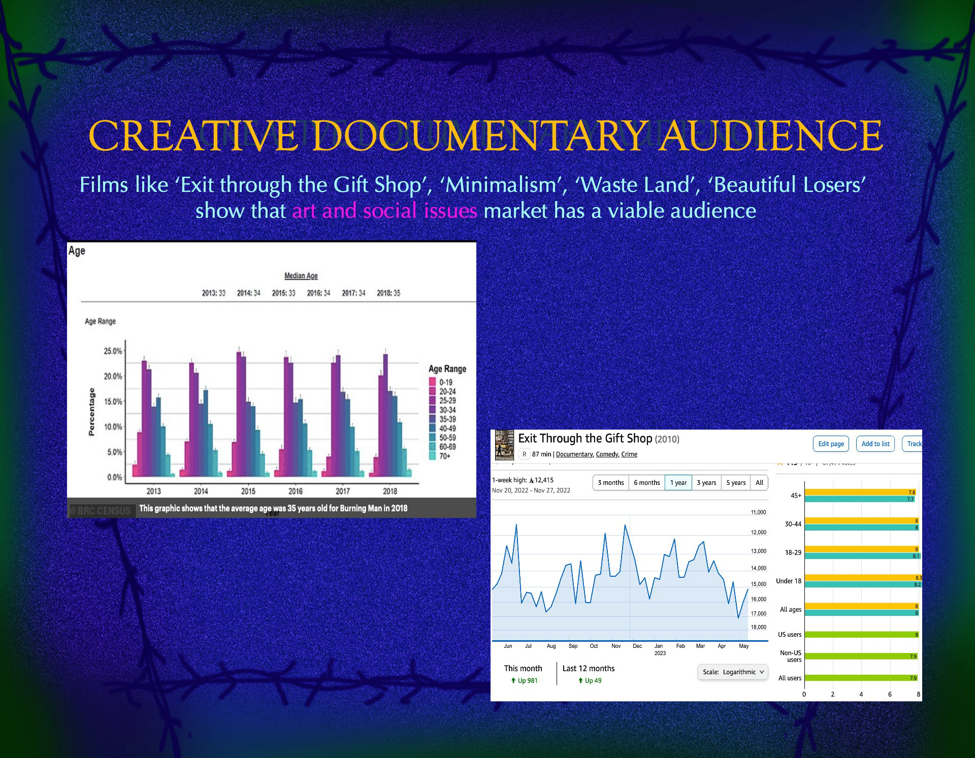Open the Scale Logarithmic dropdown
Image resolution: width=975 pixels, height=758 pixels.
tap(733, 672)
